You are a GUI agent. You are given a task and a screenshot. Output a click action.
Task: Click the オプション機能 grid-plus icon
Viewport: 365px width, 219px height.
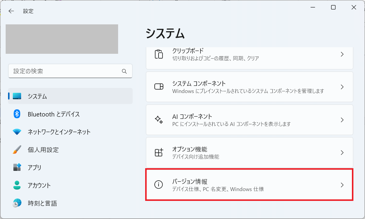click(159, 152)
